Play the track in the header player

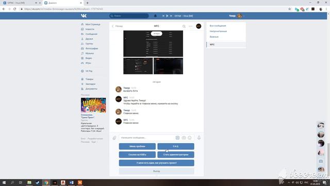(167, 16)
